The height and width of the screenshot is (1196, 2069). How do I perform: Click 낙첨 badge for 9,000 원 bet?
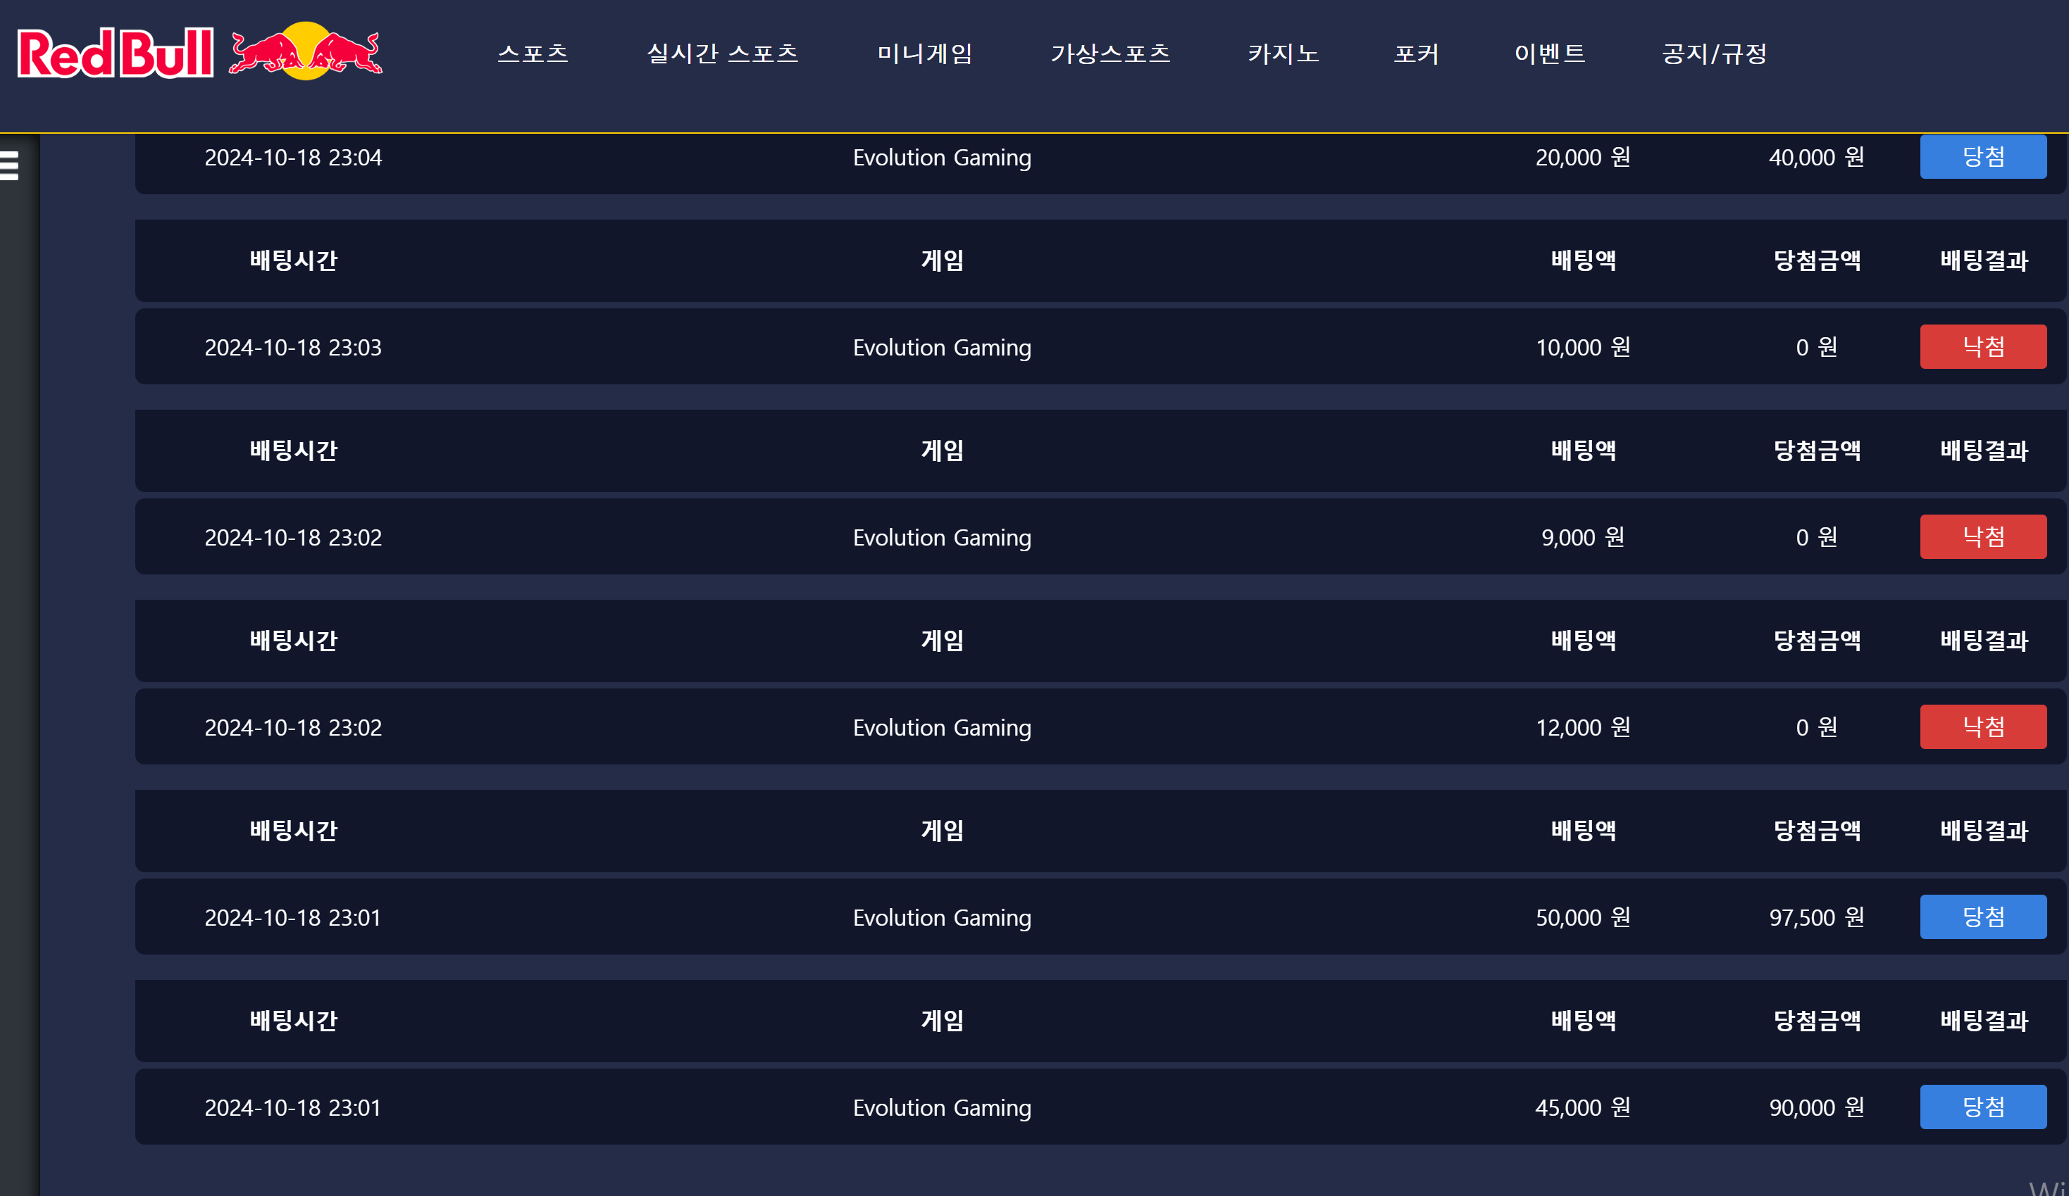(x=1983, y=537)
